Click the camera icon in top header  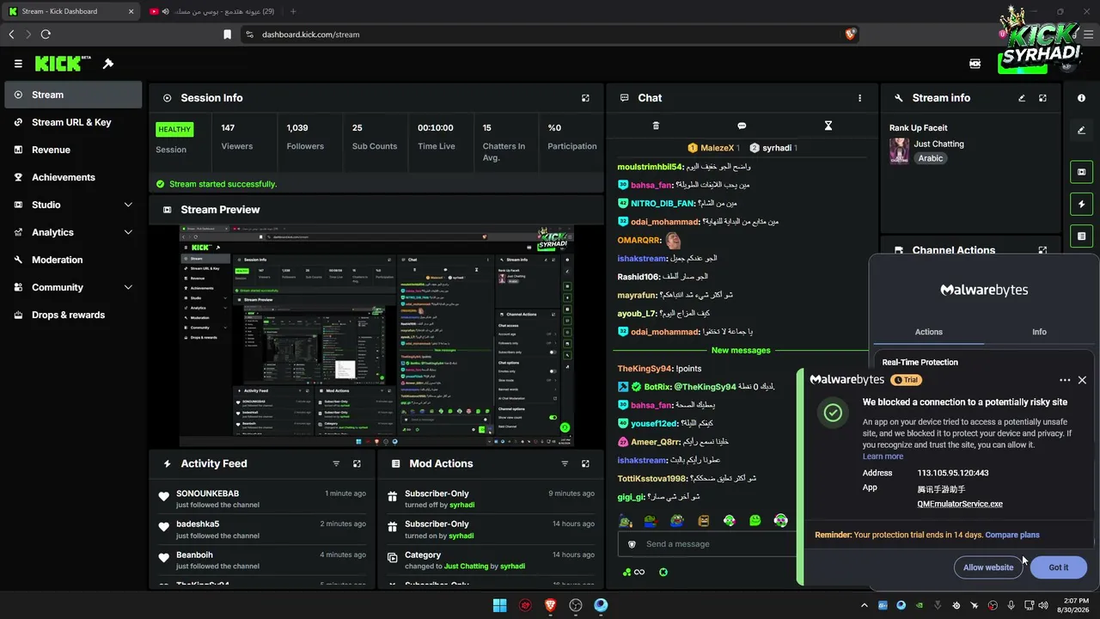point(975,64)
